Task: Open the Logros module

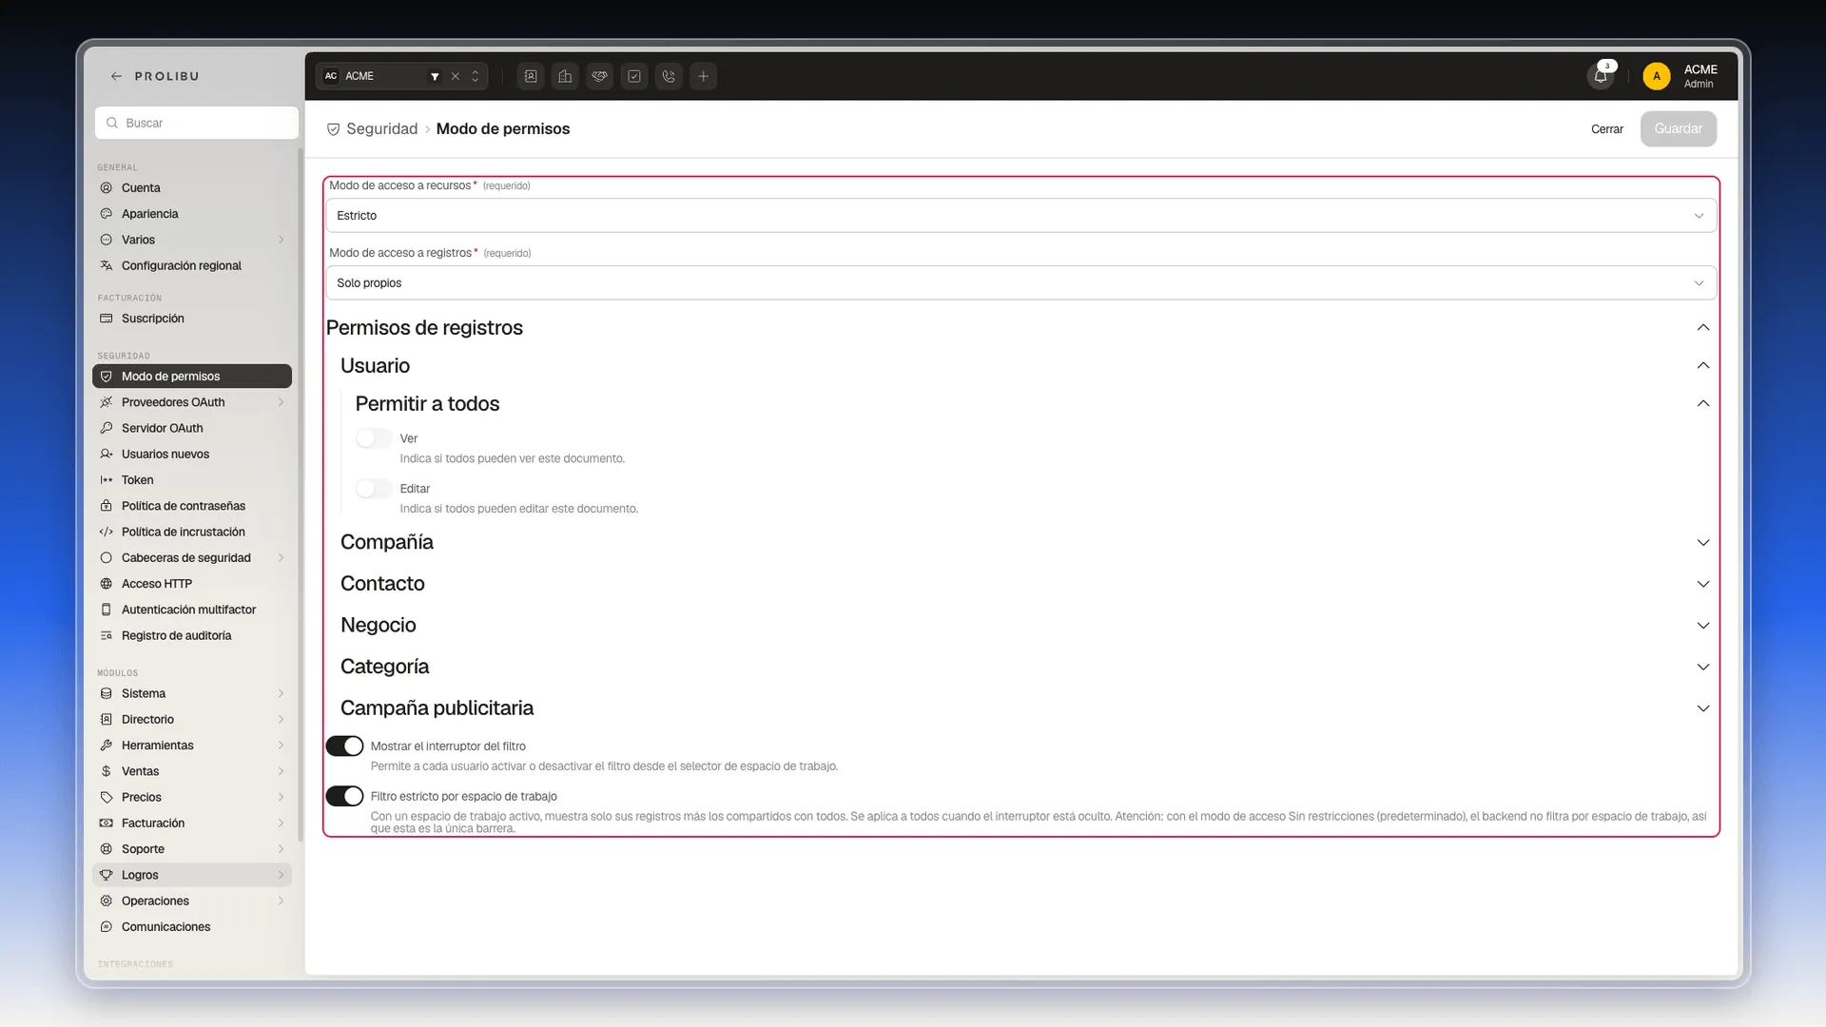Action: pos(192,875)
